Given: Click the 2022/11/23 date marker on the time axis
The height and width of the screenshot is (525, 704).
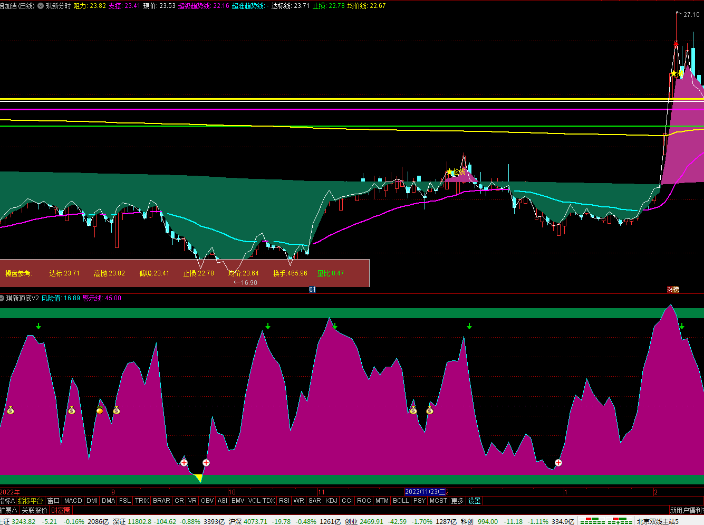Looking at the screenshot, I should click(425, 492).
